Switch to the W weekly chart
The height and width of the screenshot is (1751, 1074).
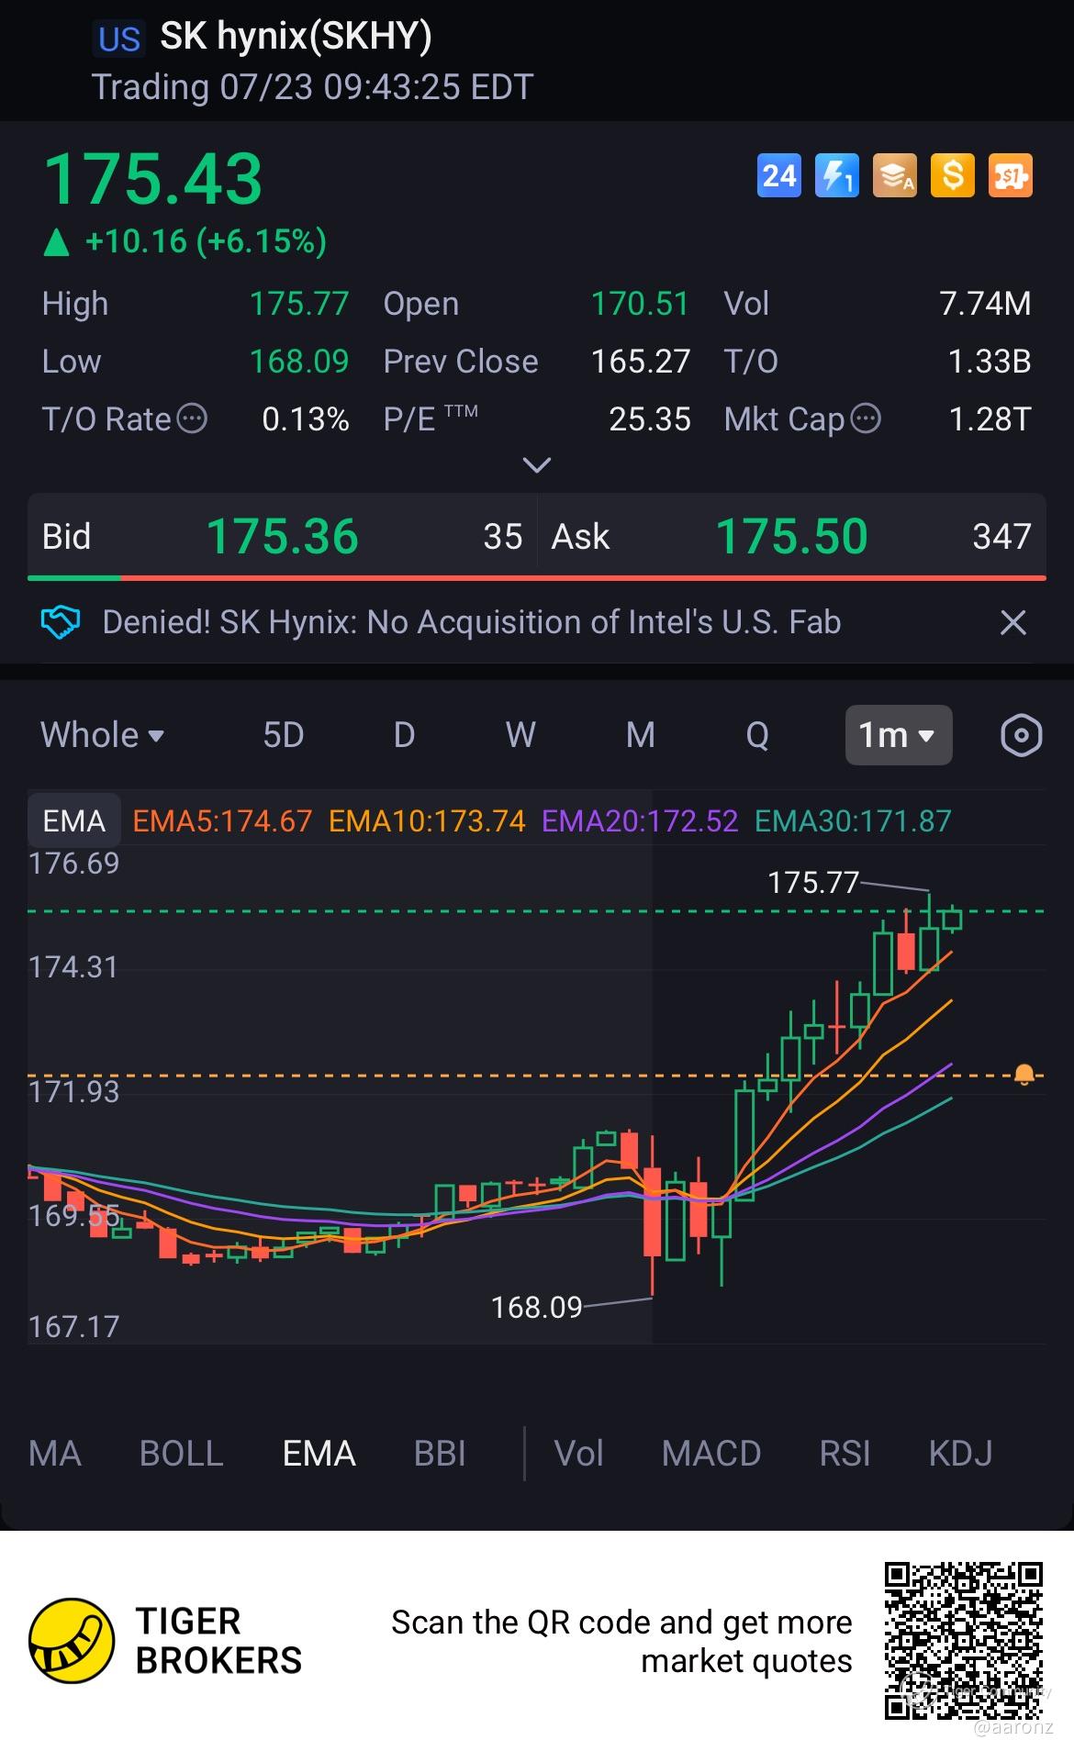tap(520, 735)
